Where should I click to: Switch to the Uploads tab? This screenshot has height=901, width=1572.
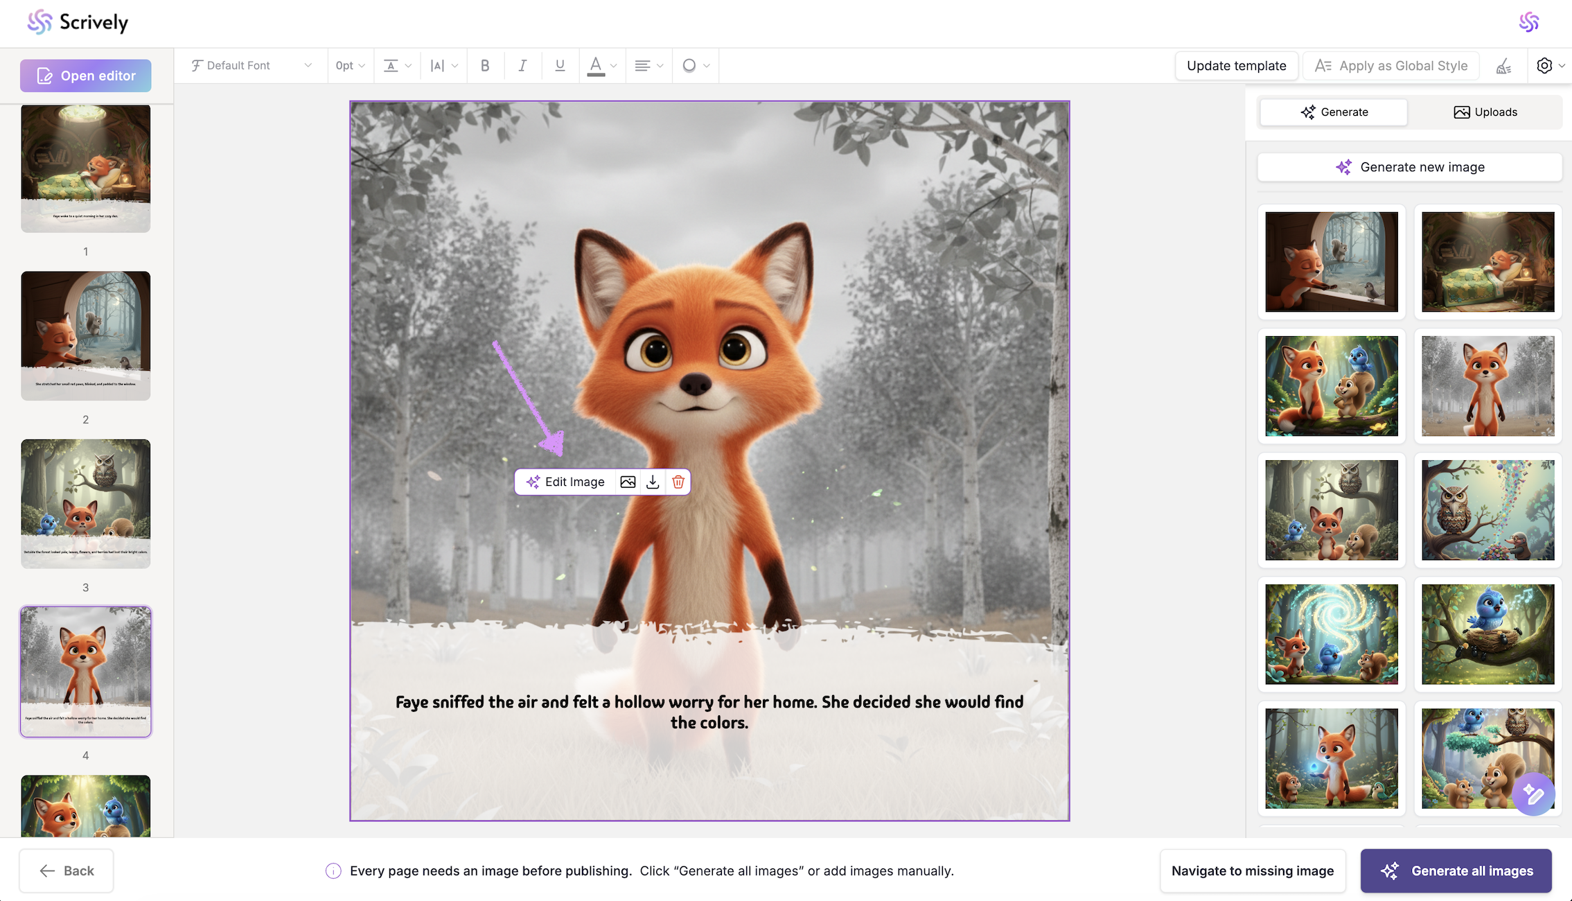pos(1485,112)
